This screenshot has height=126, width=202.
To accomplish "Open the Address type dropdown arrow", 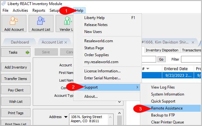I will [x=66, y=117].
